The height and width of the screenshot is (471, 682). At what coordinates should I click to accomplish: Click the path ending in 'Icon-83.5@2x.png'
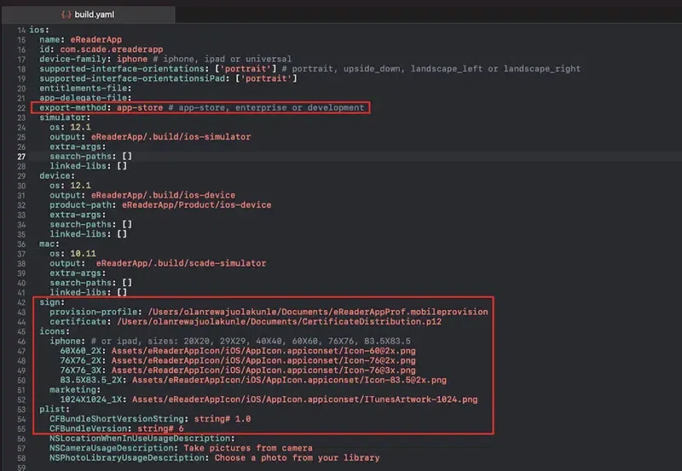pyautogui.click(x=289, y=380)
